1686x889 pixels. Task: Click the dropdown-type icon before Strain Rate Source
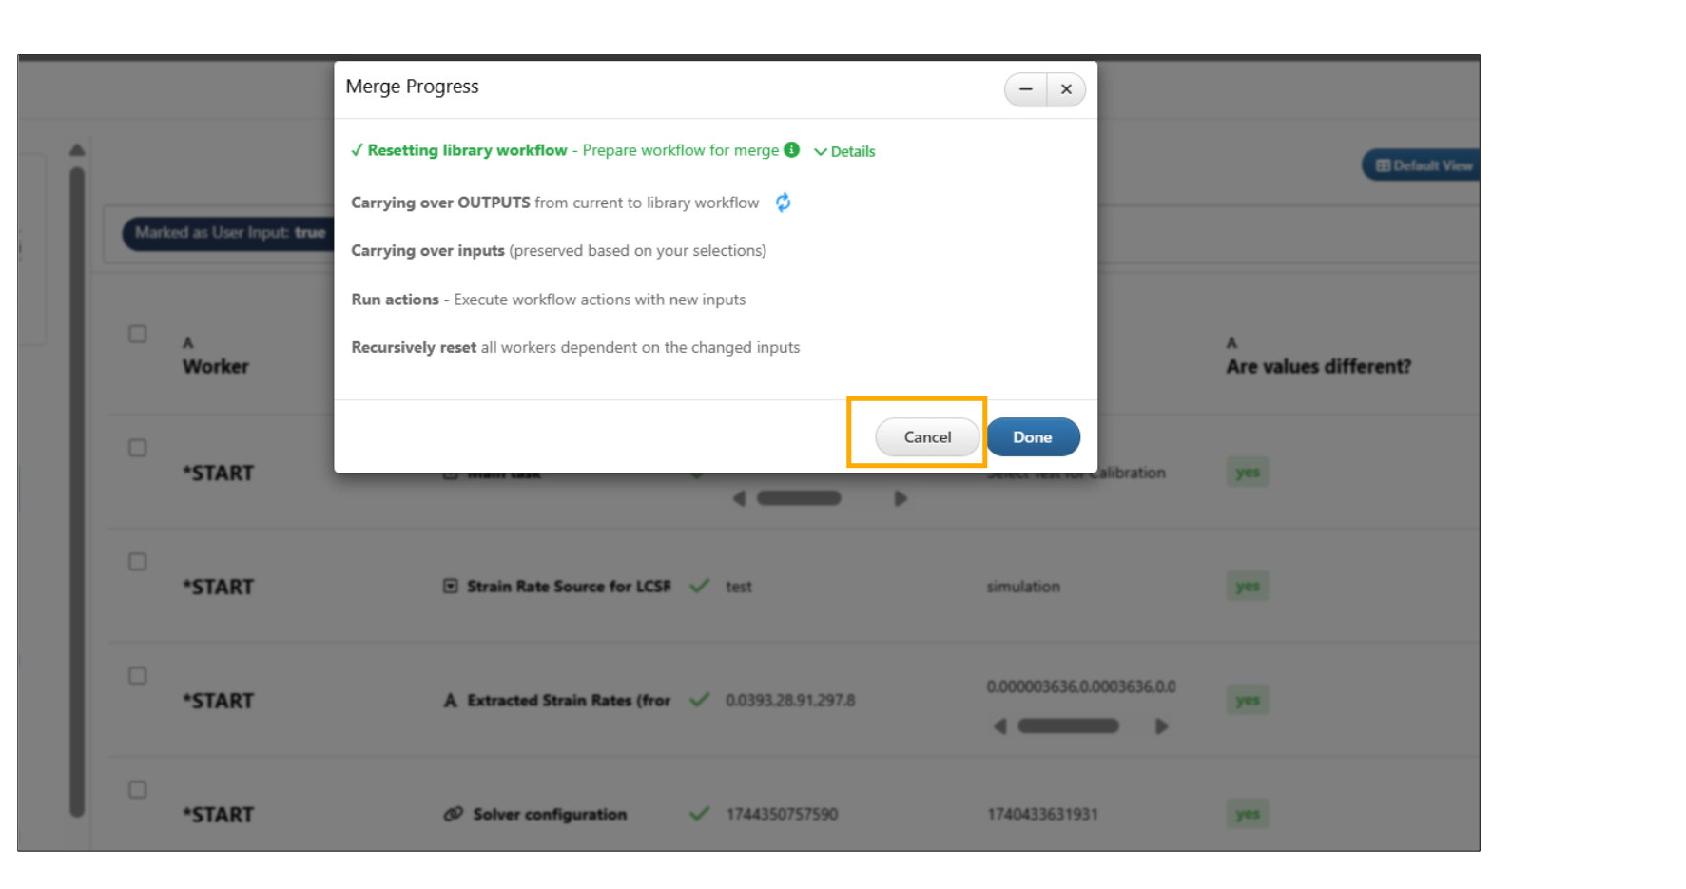click(451, 586)
